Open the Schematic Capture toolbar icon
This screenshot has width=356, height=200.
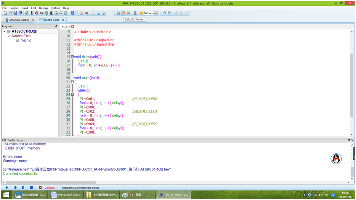pyautogui.click(x=32, y=13)
